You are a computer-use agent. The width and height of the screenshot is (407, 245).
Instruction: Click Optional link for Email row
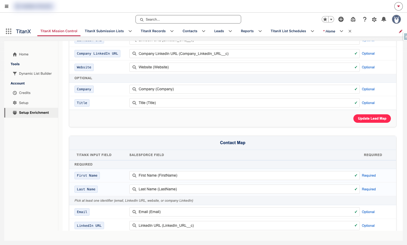point(368,212)
